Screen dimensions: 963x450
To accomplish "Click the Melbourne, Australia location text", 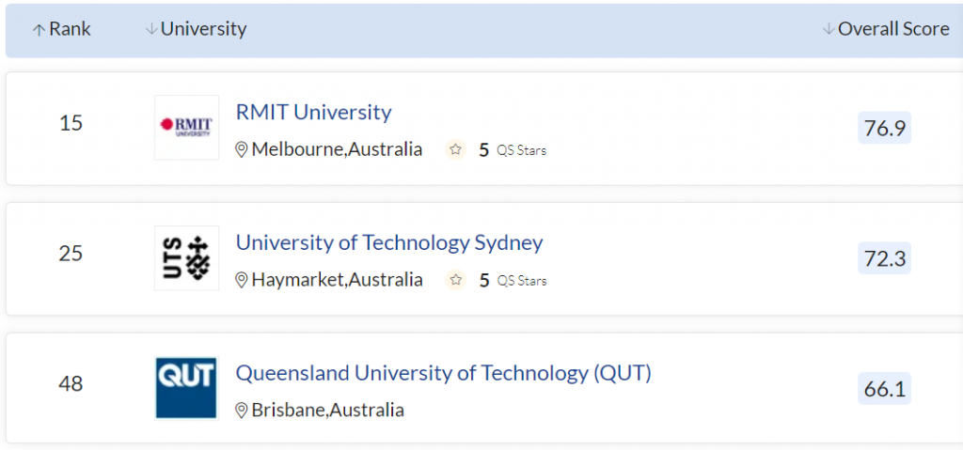I will coord(337,149).
